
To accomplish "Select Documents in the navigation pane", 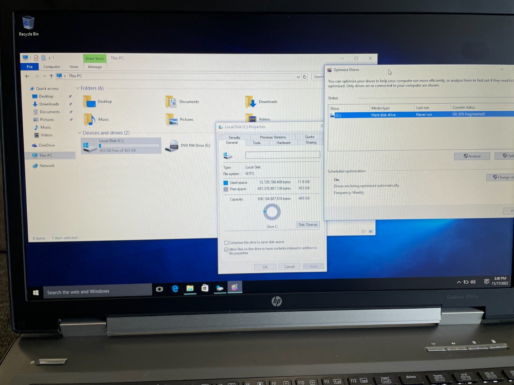I will click(47, 112).
